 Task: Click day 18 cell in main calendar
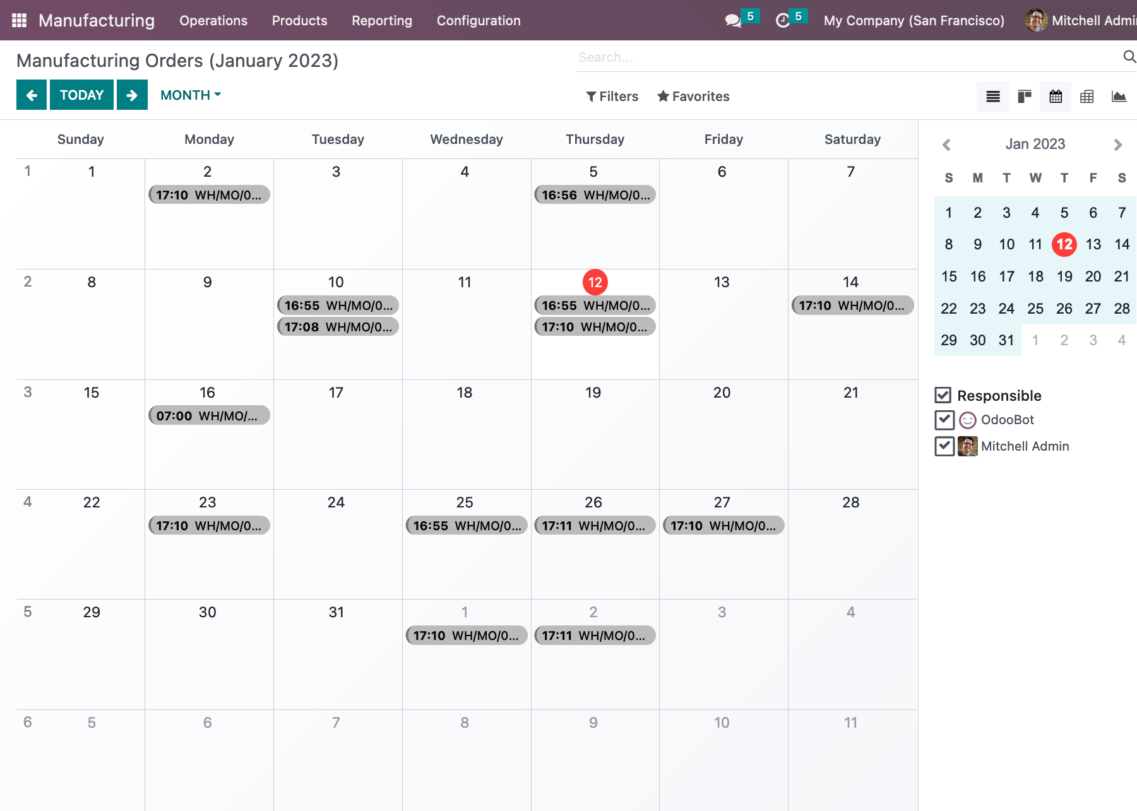(467, 434)
